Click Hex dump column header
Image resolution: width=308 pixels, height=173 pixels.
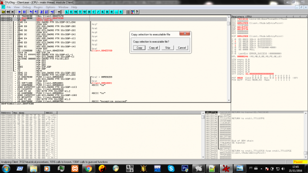tap(29, 112)
